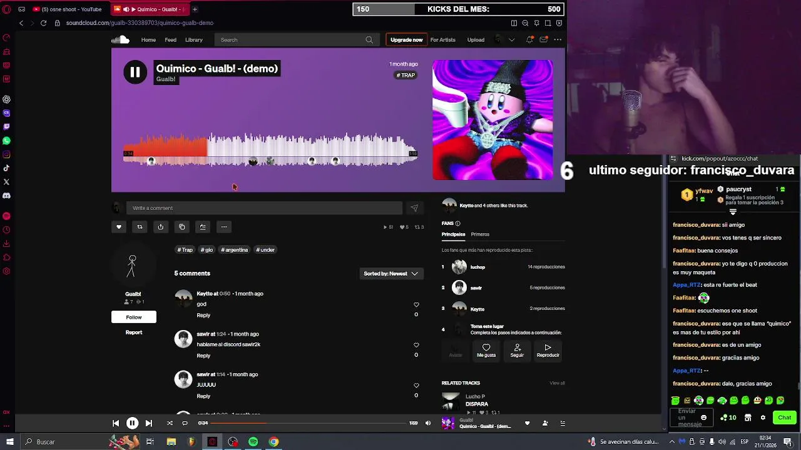Viewport: 801px width, 450px height.
Task: Open the Upgrade now button
Action: pyautogui.click(x=406, y=40)
